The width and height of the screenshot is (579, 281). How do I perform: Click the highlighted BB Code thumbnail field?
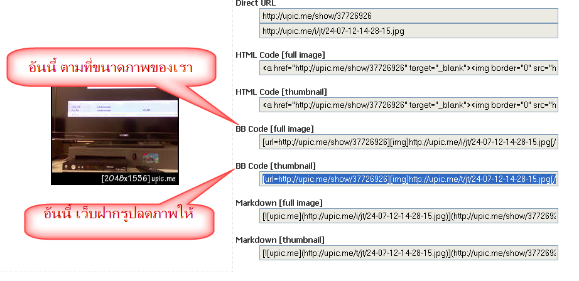click(x=408, y=179)
